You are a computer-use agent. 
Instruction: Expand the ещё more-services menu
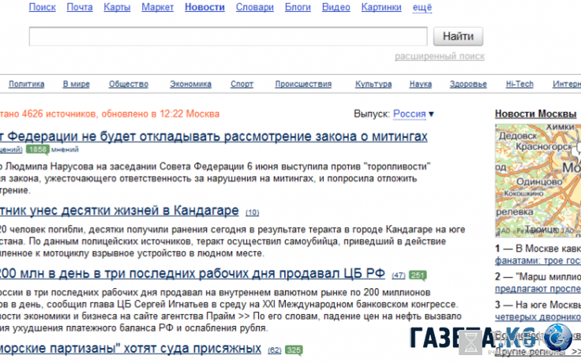tap(422, 7)
